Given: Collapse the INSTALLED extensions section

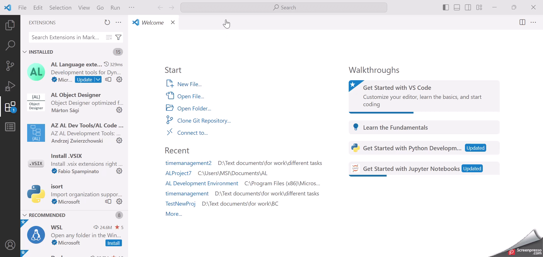Looking at the screenshot, I should (x=25, y=52).
